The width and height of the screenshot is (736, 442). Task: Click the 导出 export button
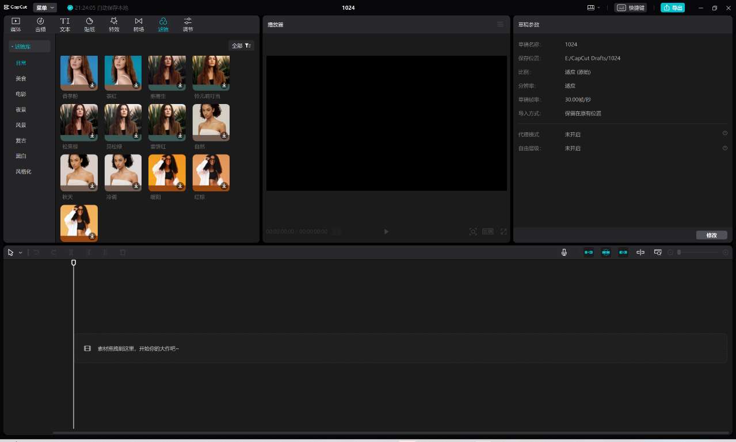673,7
